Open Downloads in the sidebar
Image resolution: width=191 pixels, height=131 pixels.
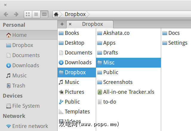[29, 65]
